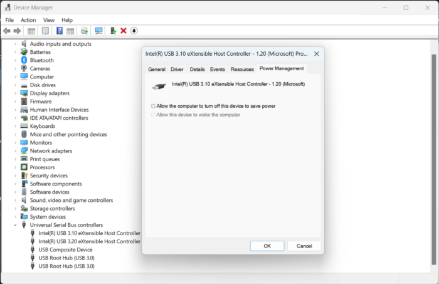
Task: Click the Batteries category icon
Action: point(24,52)
